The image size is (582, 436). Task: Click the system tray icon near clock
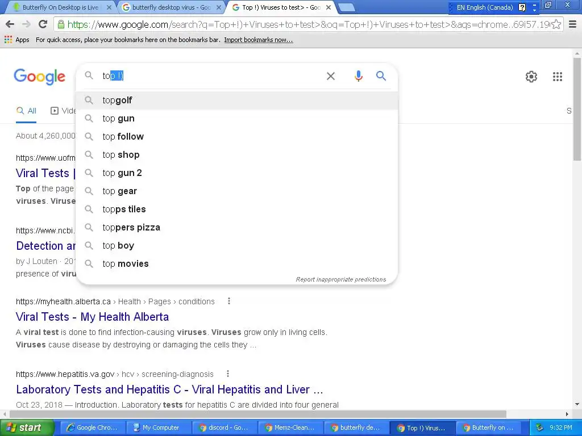539,428
